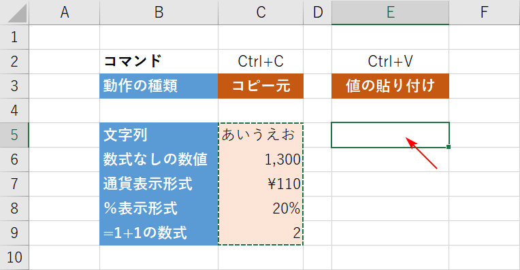Select row 7 header
This screenshot has width=520, height=270.
[x=14, y=184]
